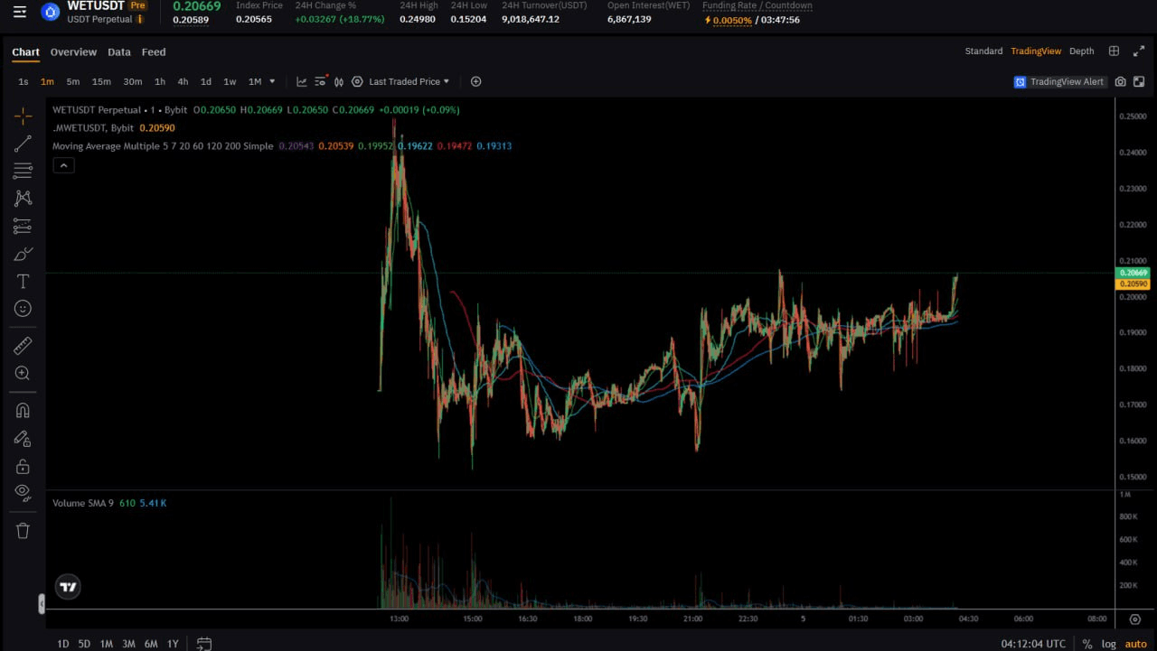Switch to Depth chart view

1081,51
